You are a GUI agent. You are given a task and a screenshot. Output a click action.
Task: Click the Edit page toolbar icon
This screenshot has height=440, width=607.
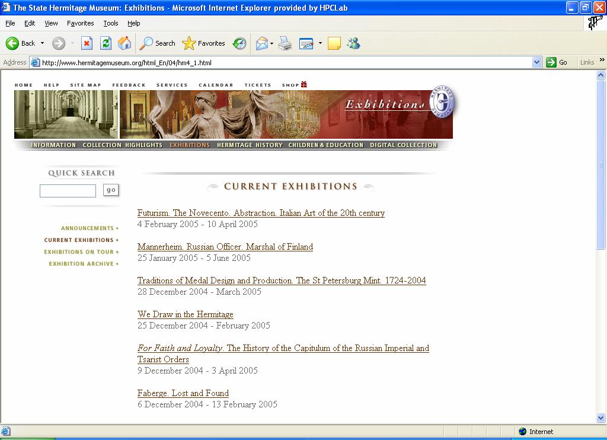tap(306, 43)
